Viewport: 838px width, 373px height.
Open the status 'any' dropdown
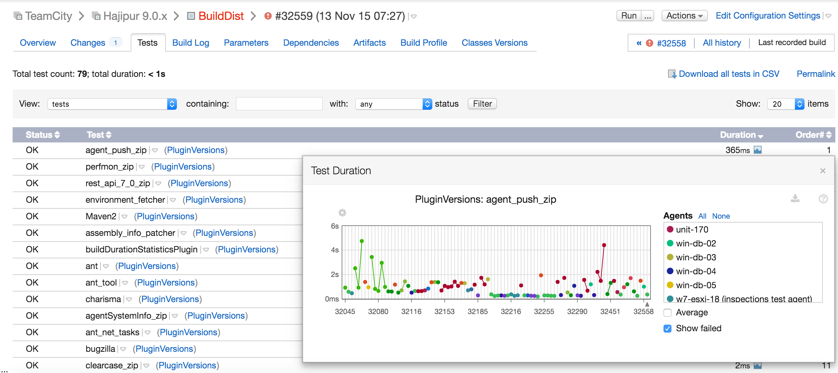(x=393, y=104)
